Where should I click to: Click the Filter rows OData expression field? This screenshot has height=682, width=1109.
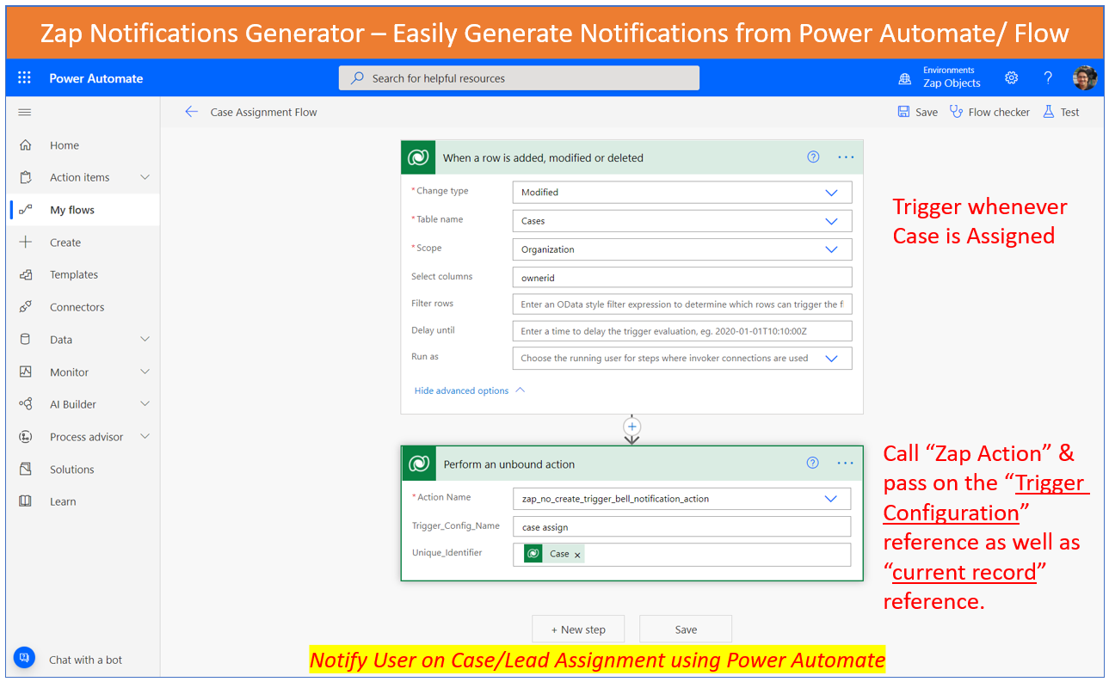[x=682, y=304]
